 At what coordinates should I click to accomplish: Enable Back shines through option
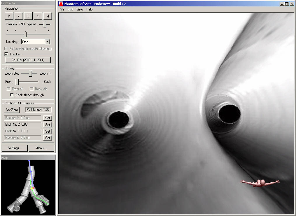click(x=12, y=95)
